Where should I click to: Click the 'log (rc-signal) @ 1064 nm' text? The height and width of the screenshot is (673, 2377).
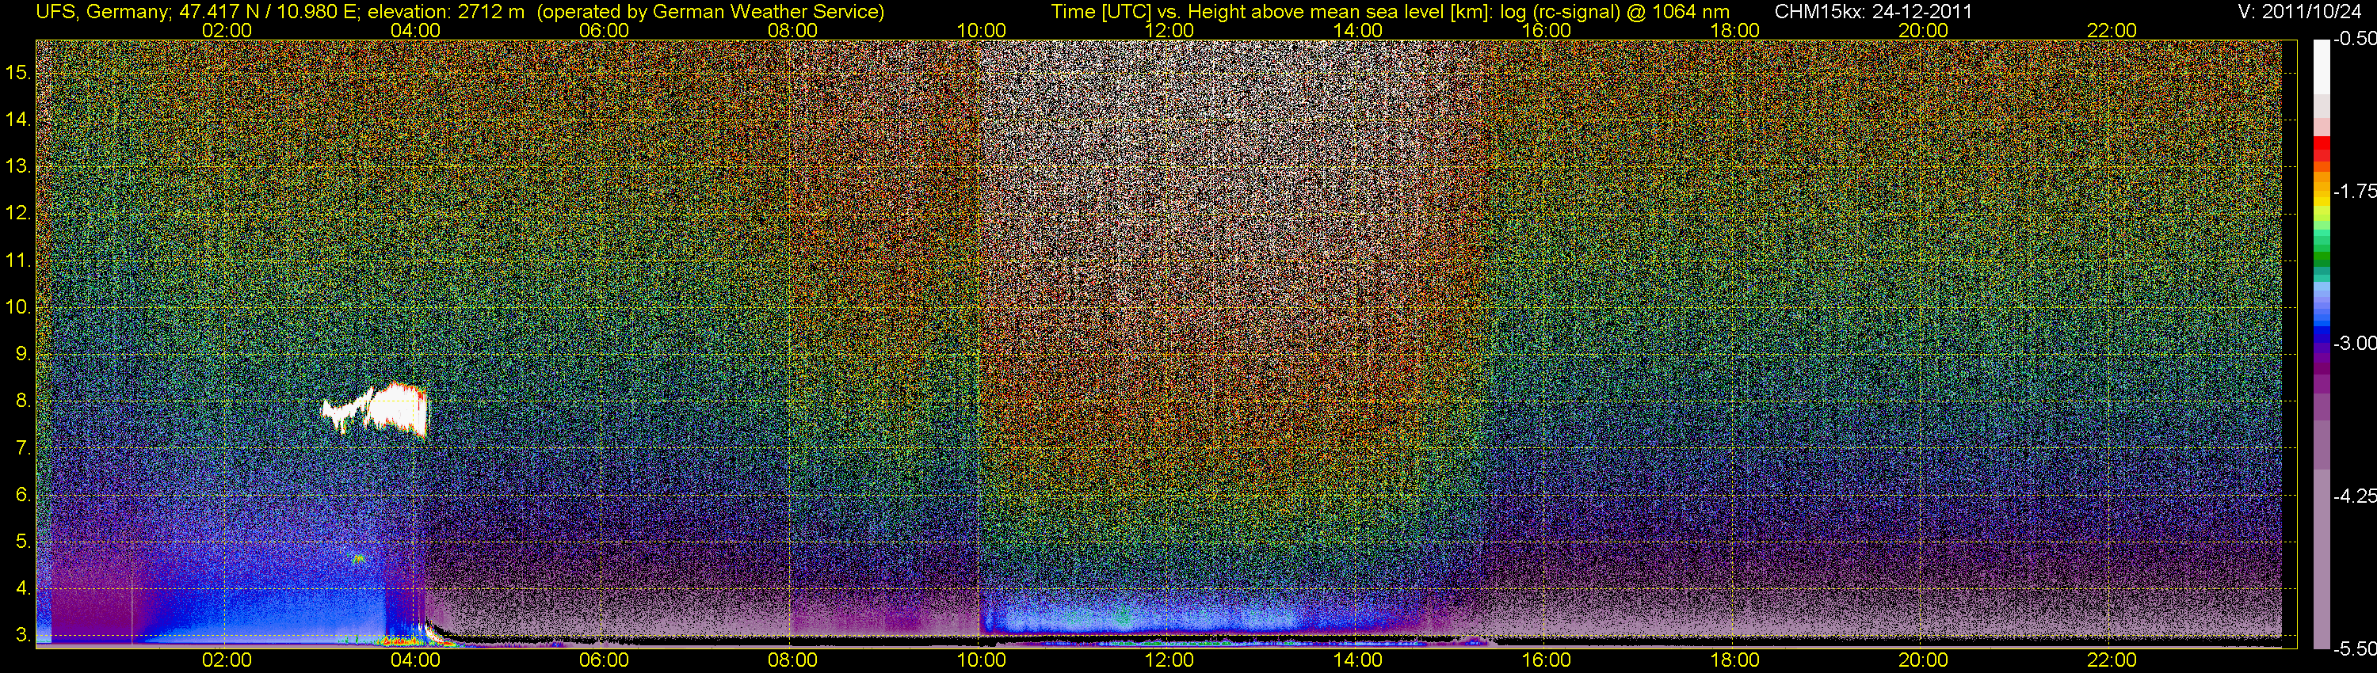[x=1616, y=12]
